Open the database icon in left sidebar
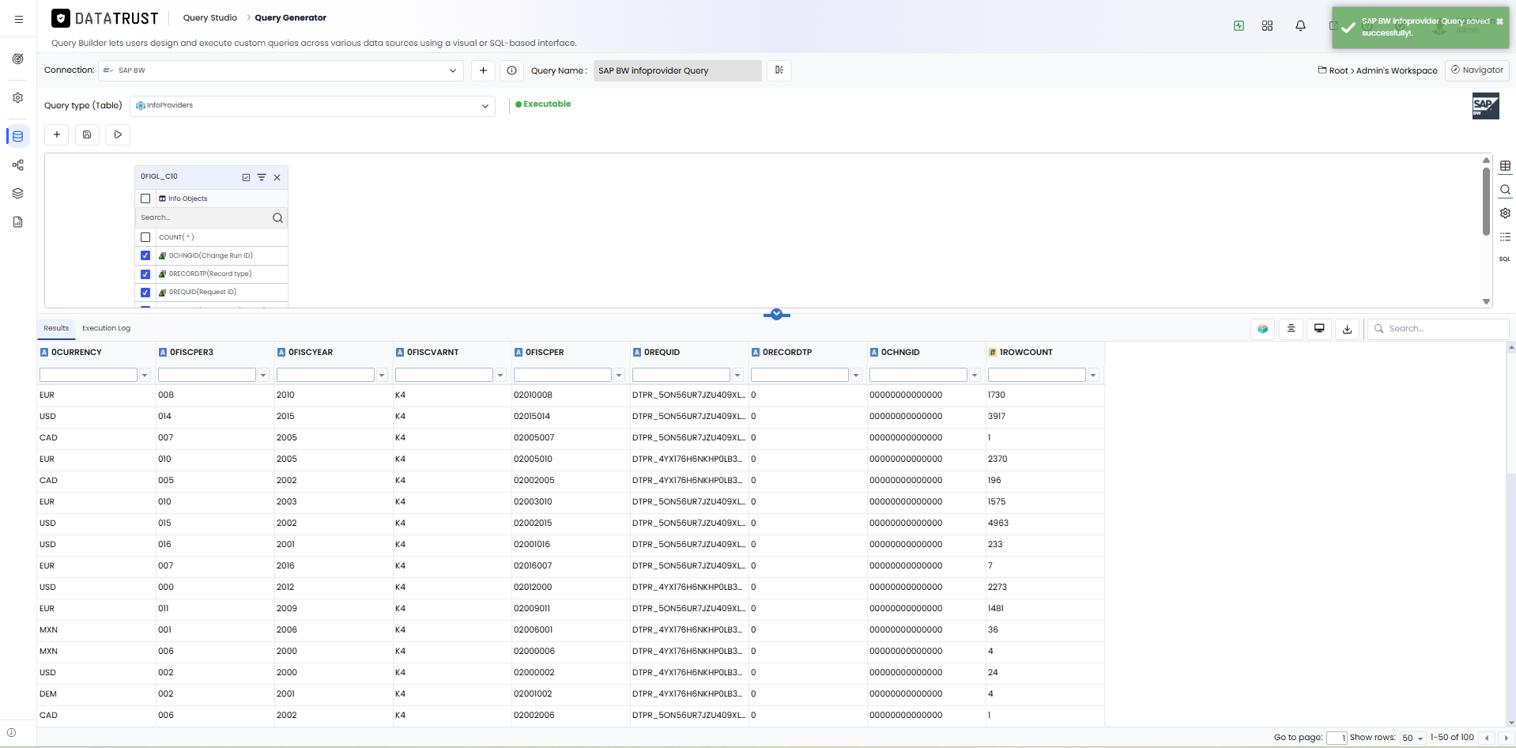 pos(17,136)
